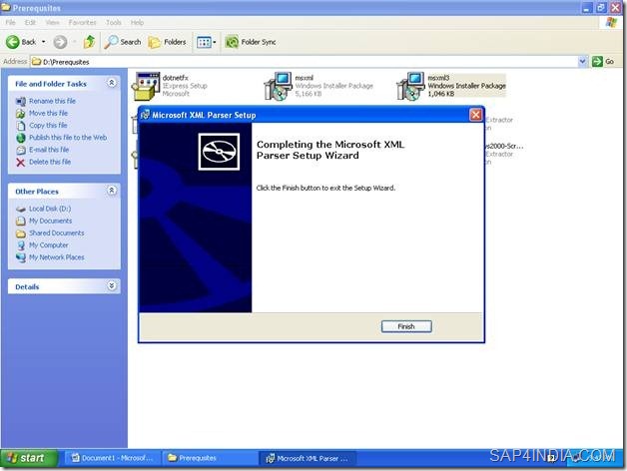The height and width of the screenshot is (471, 627).
Task: Toggle the Folders pane button
Action: point(167,42)
